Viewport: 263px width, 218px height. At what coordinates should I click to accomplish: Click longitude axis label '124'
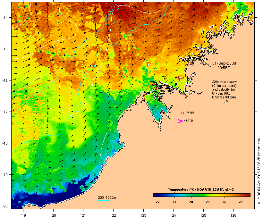coord(173,215)
